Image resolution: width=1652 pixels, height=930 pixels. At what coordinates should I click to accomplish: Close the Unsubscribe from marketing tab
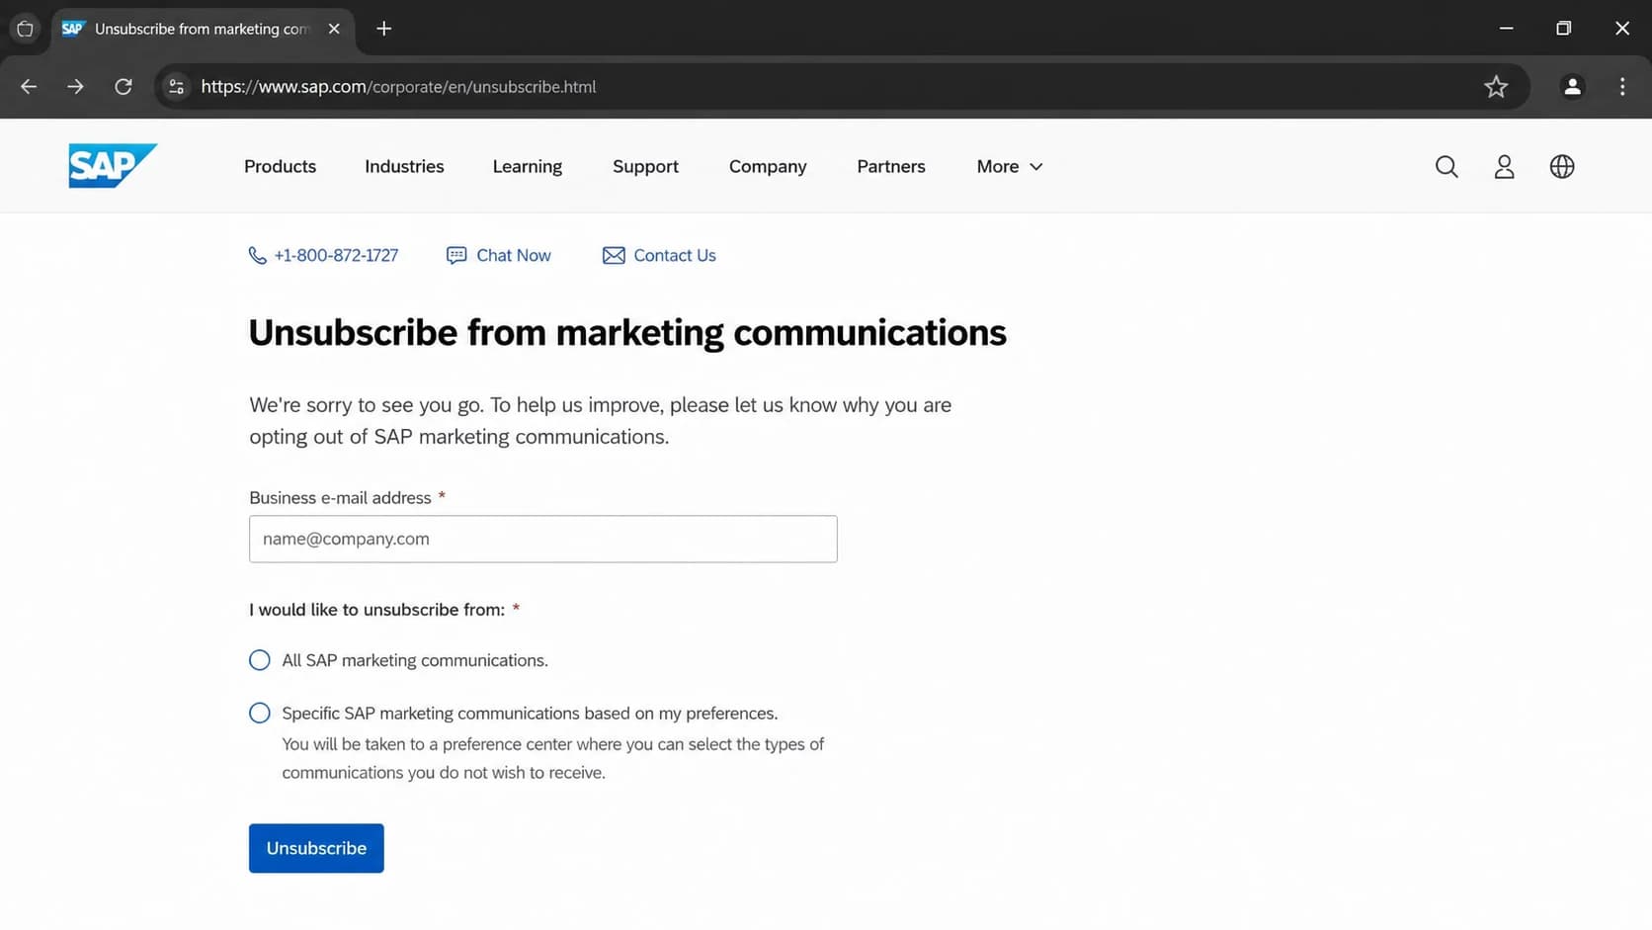click(334, 29)
